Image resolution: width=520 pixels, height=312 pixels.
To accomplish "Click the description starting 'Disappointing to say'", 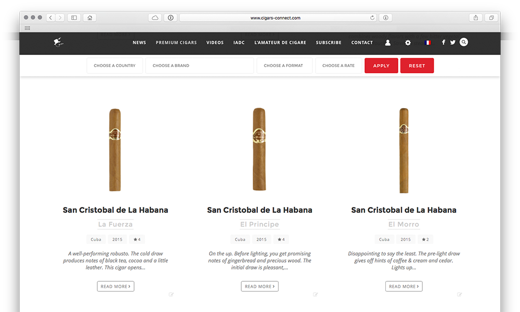I will (x=404, y=261).
